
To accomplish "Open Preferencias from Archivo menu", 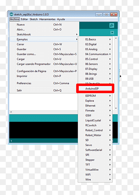I will point(44,83).
